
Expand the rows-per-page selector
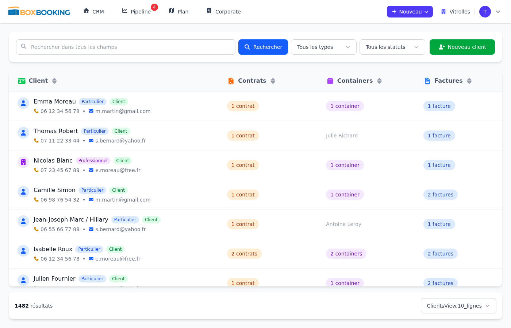[458, 306]
